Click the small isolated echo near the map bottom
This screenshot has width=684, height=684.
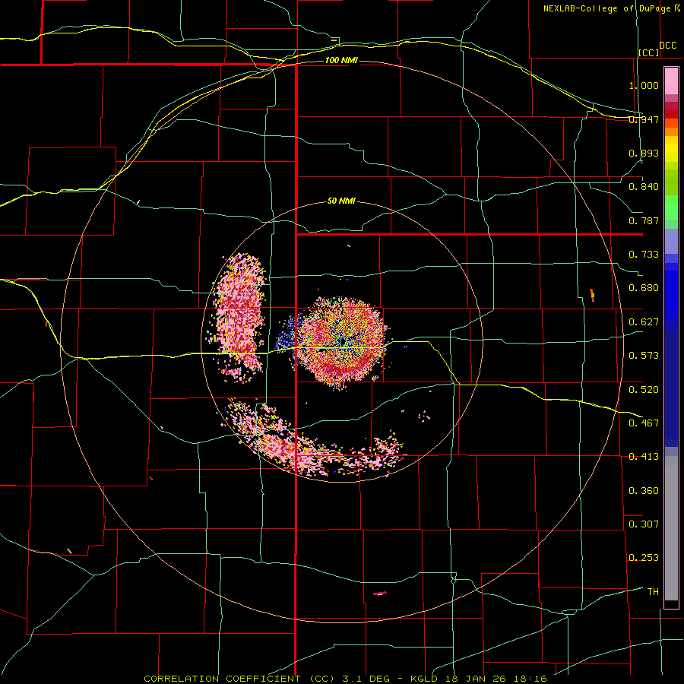pyautogui.click(x=379, y=594)
